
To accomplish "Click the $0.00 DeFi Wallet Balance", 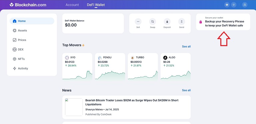I will pyautogui.click(x=71, y=25).
